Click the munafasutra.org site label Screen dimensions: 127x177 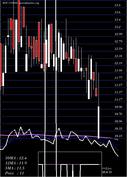pos(29,3)
